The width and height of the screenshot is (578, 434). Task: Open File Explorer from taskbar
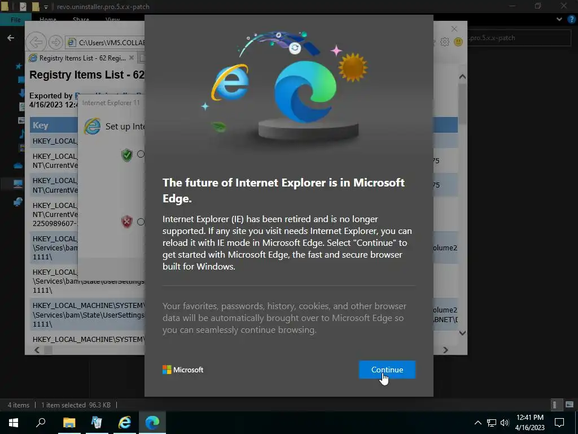click(x=69, y=422)
